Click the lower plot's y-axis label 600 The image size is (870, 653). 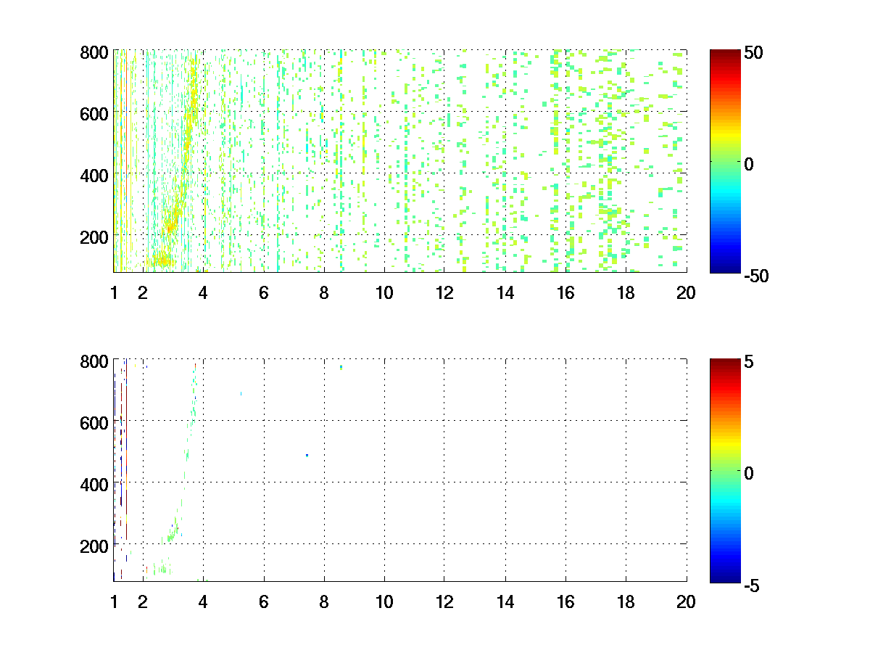pyautogui.click(x=94, y=422)
